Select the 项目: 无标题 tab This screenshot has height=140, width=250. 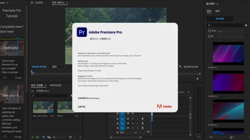37,85
